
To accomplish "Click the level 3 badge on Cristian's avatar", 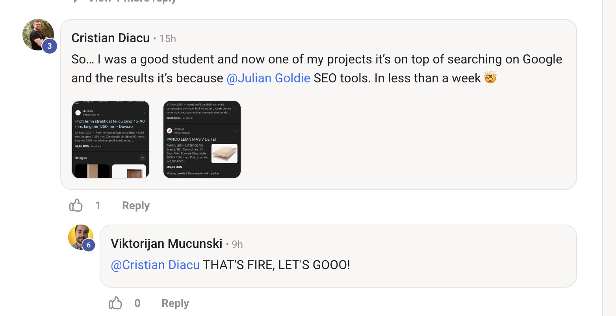I will click(50, 46).
